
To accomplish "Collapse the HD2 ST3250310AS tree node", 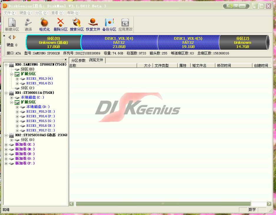I will click(x=6, y=135).
